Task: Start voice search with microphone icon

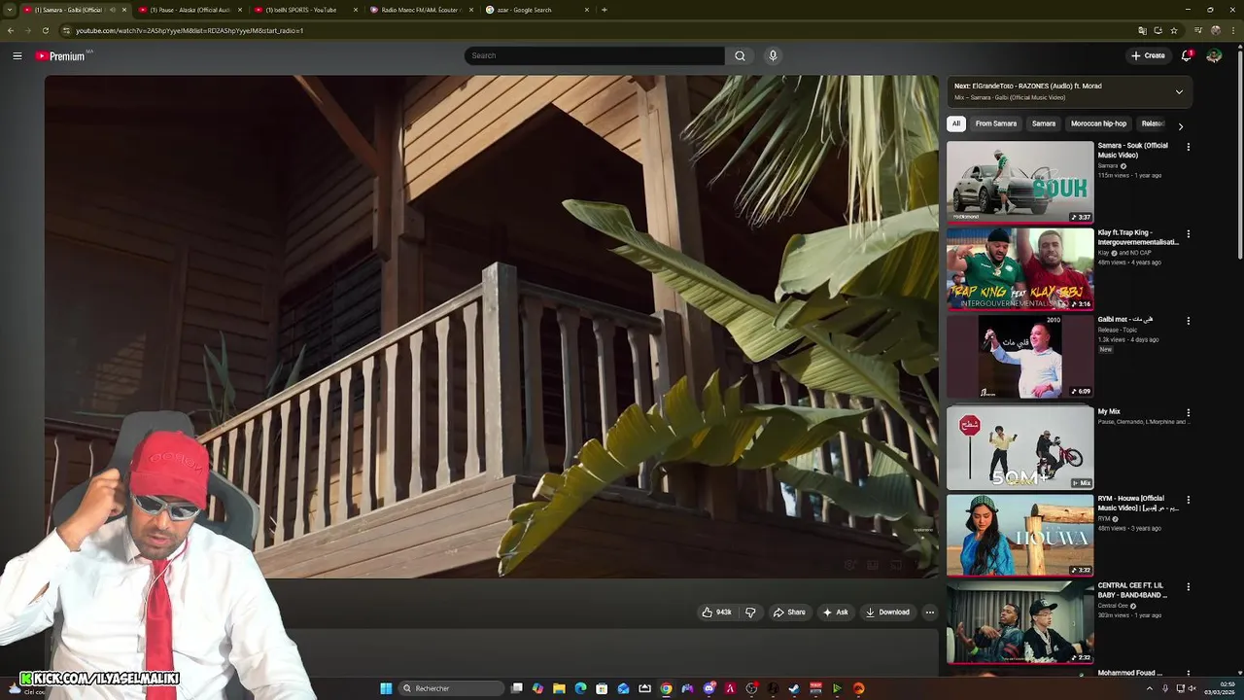Action: [773, 55]
